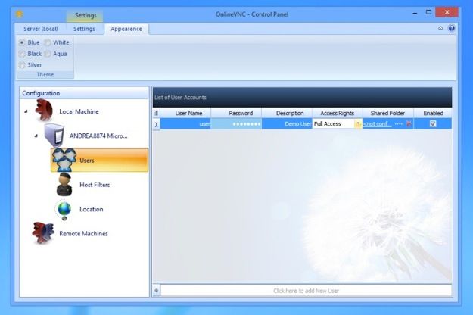
Task: Collapse the ribbon with the up arrow
Action: 440,28
